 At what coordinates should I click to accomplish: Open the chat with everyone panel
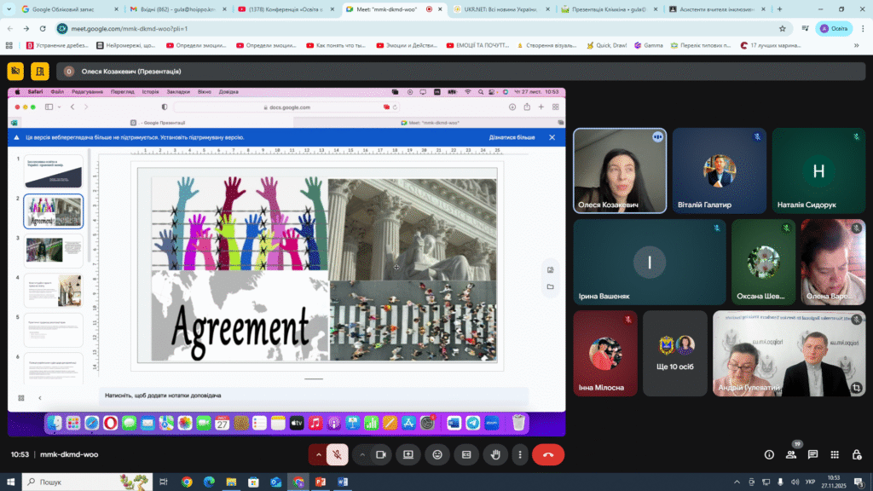[x=812, y=455]
